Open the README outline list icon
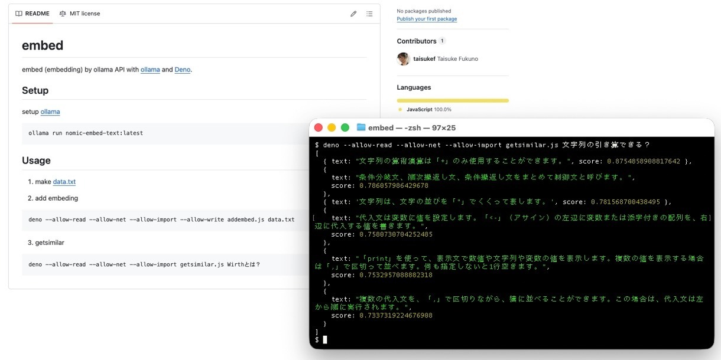Screen dimensions: 721x360 tap(369, 14)
